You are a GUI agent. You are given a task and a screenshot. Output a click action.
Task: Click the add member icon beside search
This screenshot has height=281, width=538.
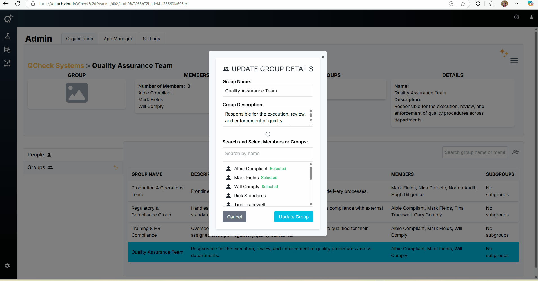515,152
